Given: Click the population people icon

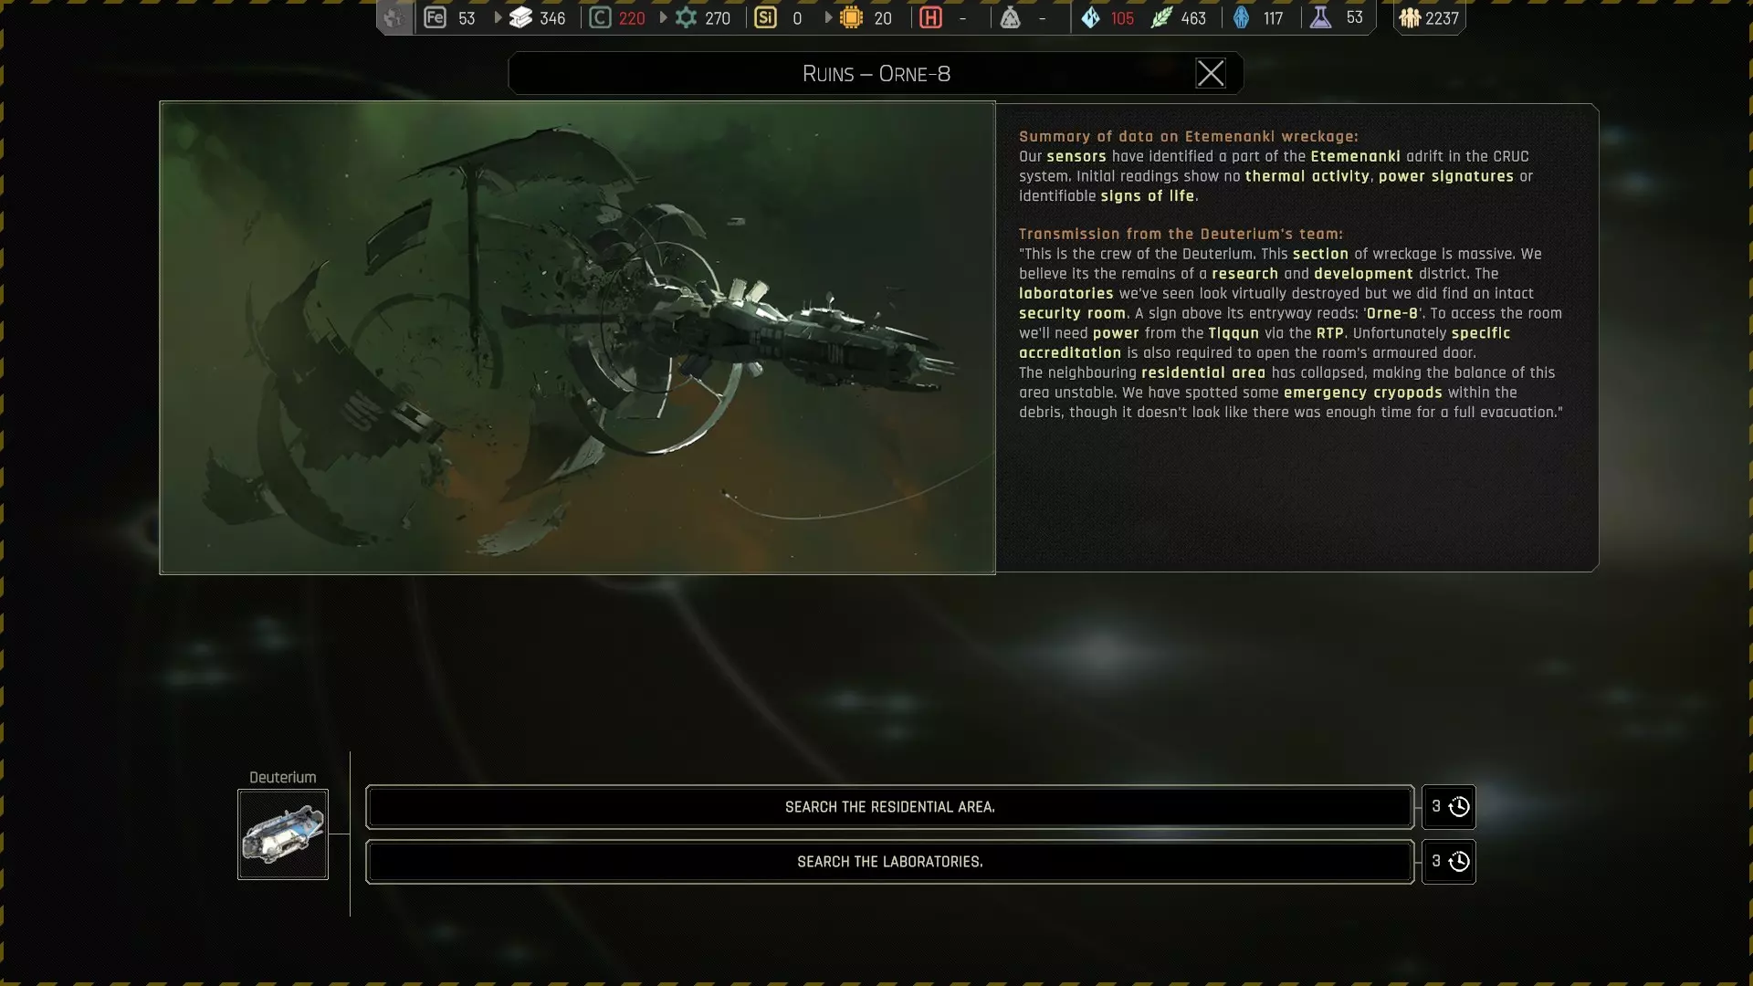Looking at the screenshot, I should coord(1410,17).
